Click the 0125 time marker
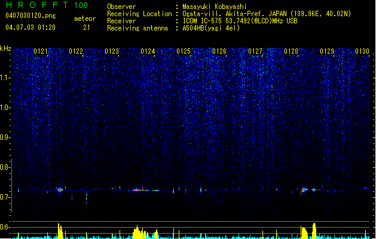 coord(184,51)
